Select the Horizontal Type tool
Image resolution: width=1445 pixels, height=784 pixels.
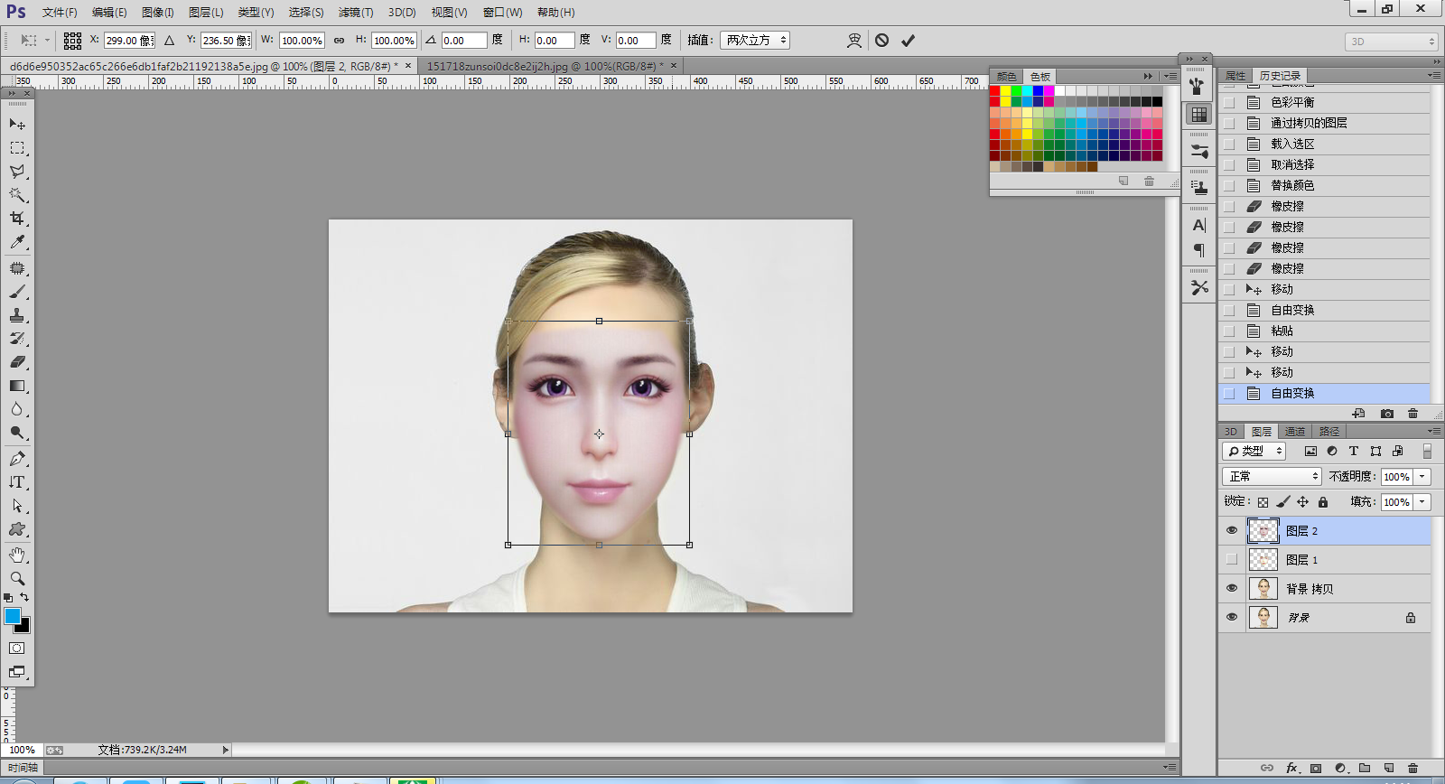(16, 482)
